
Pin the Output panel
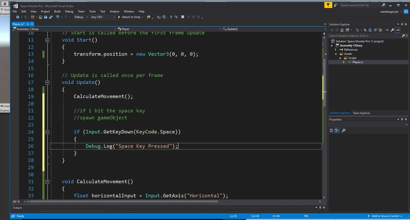coord(320,208)
